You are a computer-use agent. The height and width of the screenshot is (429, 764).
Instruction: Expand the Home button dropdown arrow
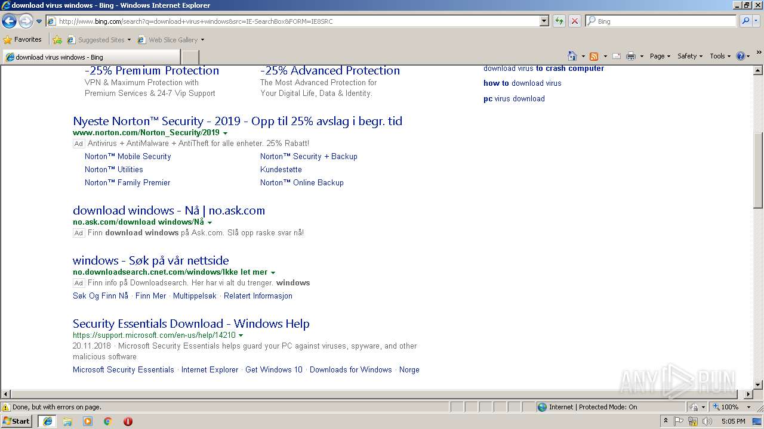[x=583, y=56]
